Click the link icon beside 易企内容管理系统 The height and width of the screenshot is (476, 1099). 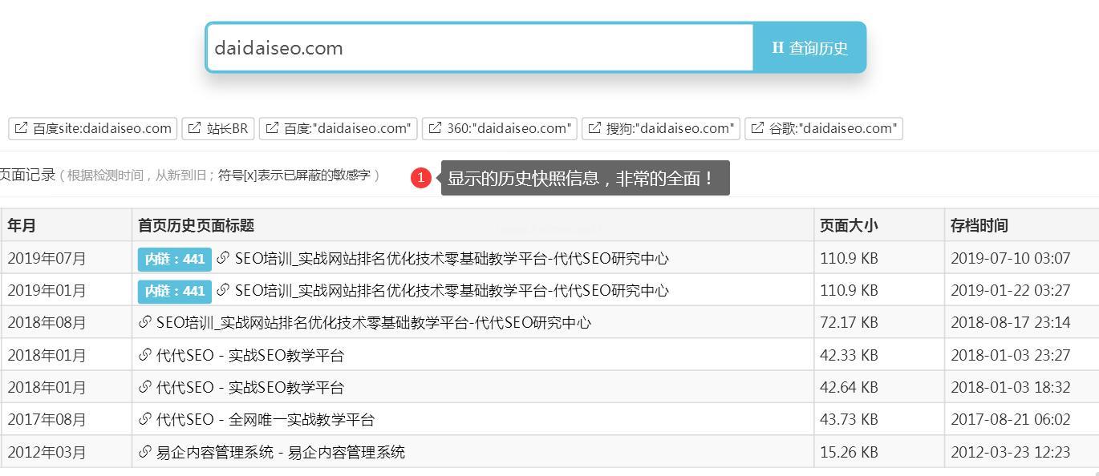click(145, 452)
